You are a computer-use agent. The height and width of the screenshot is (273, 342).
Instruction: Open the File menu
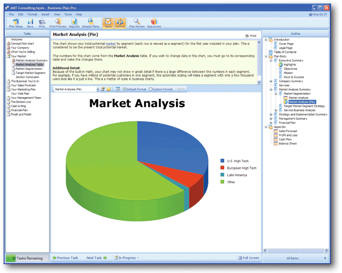12,15
